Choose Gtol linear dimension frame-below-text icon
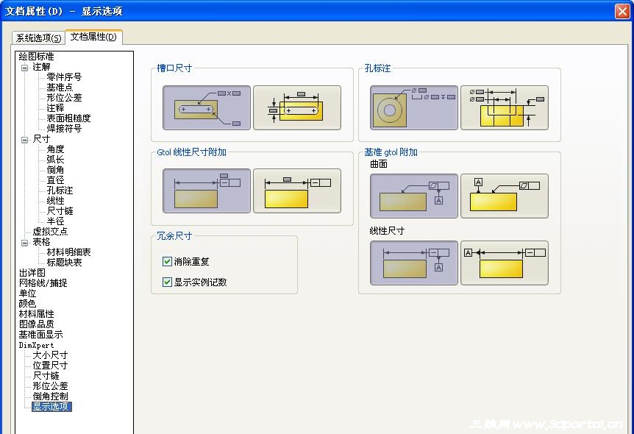 point(206,191)
